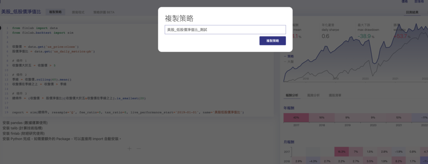Click the 16% yearly return cell for 2018
Image resolution: width=428 pixels, height=164 pixels.
pyautogui.click(x=321, y=118)
